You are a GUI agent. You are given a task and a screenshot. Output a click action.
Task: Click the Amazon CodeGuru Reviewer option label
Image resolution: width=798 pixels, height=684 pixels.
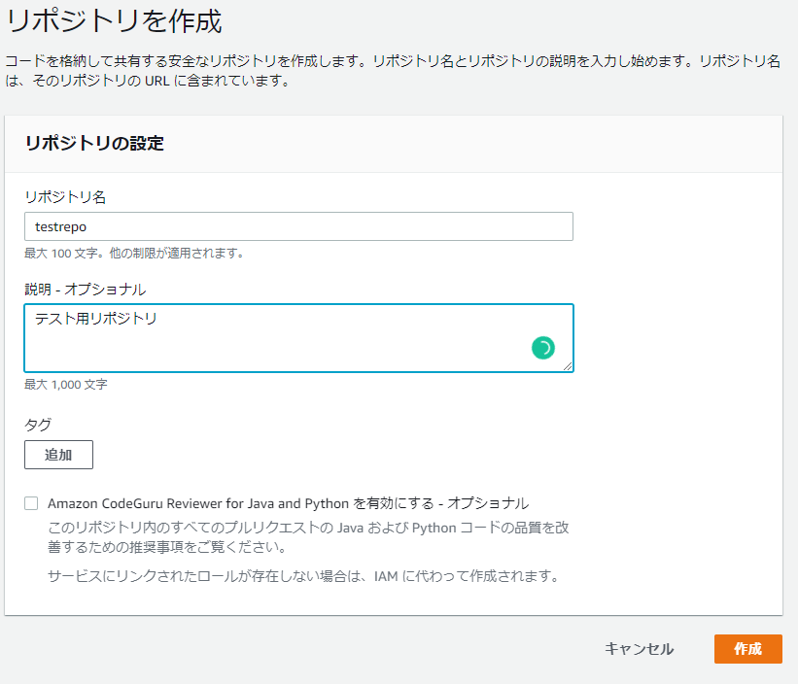point(288,503)
